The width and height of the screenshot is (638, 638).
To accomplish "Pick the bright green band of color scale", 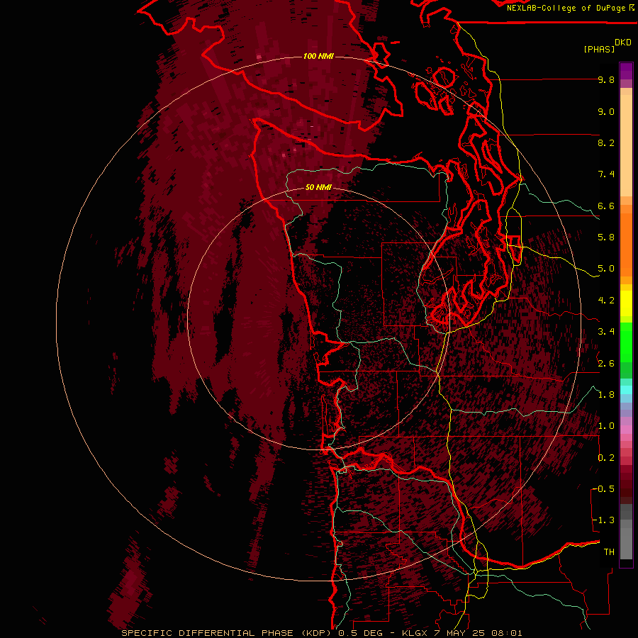I will (x=626, y=342).
